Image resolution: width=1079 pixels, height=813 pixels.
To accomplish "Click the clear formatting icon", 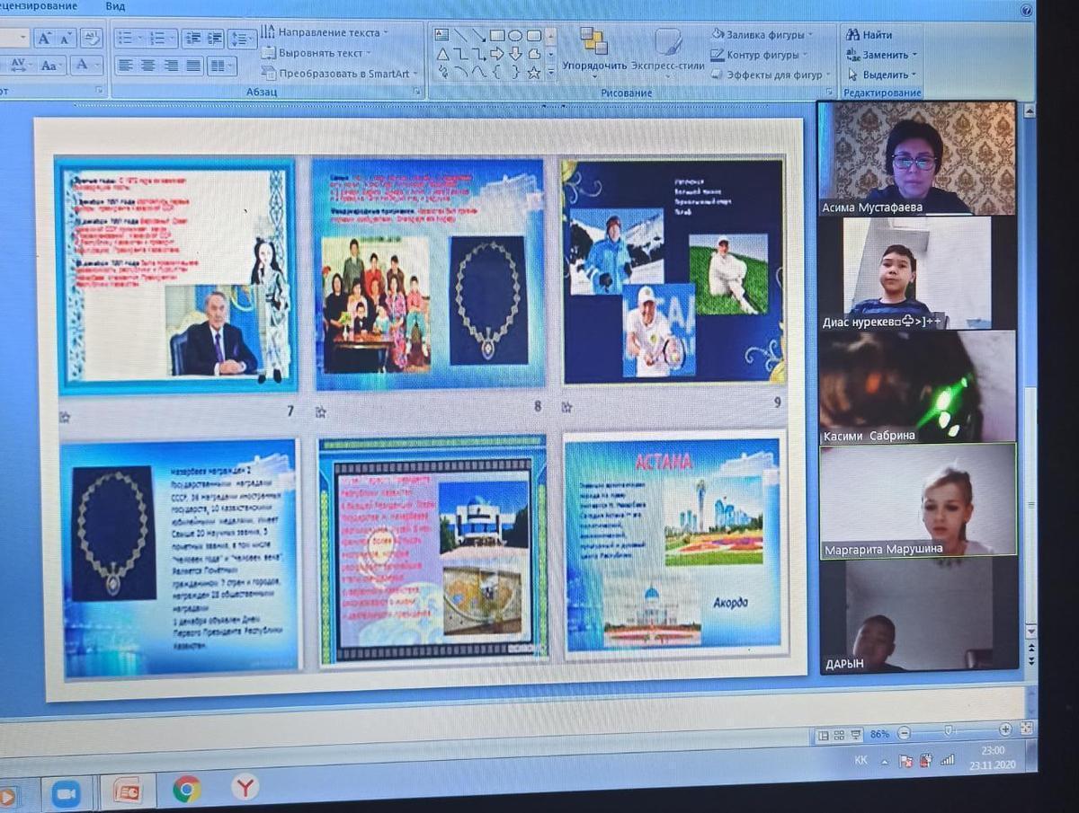I will 91,38.
